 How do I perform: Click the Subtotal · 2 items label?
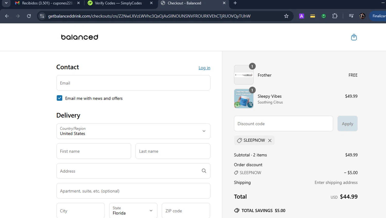click(x=250, y=155)
